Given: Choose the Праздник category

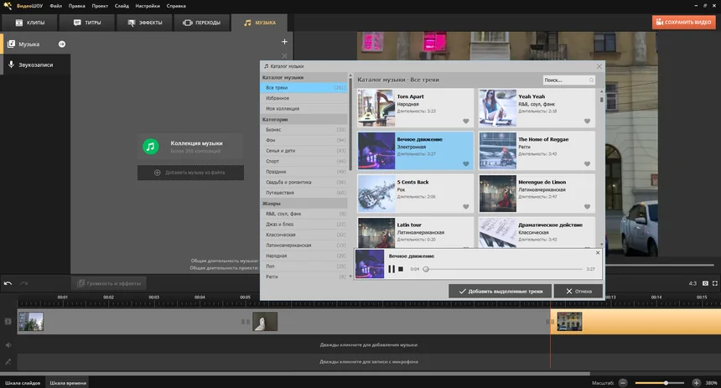Looking at the screenshot, I should point(304,172).
